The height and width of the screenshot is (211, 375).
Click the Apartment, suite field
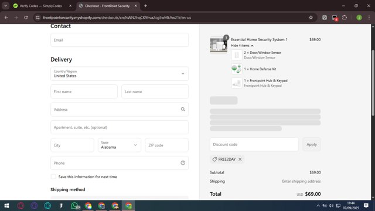click(120, 127)
